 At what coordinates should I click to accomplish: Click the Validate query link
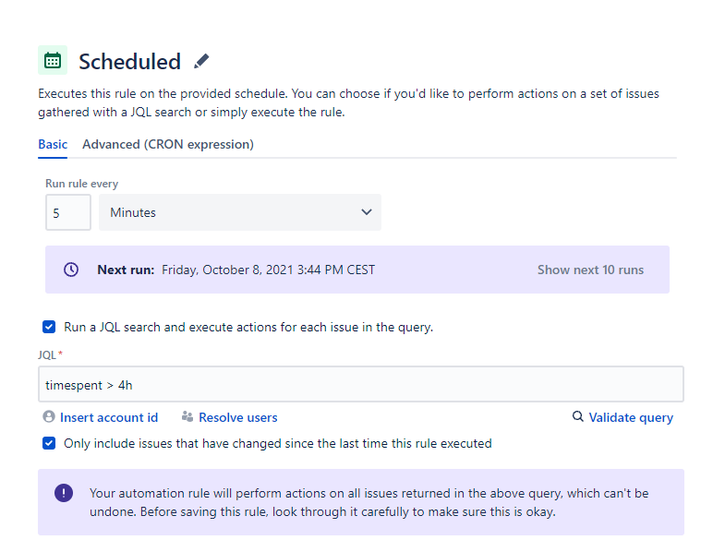(631, 417)
